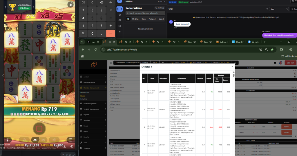
Task: Open the All Bookmarks folder
Action: point(289,56)
